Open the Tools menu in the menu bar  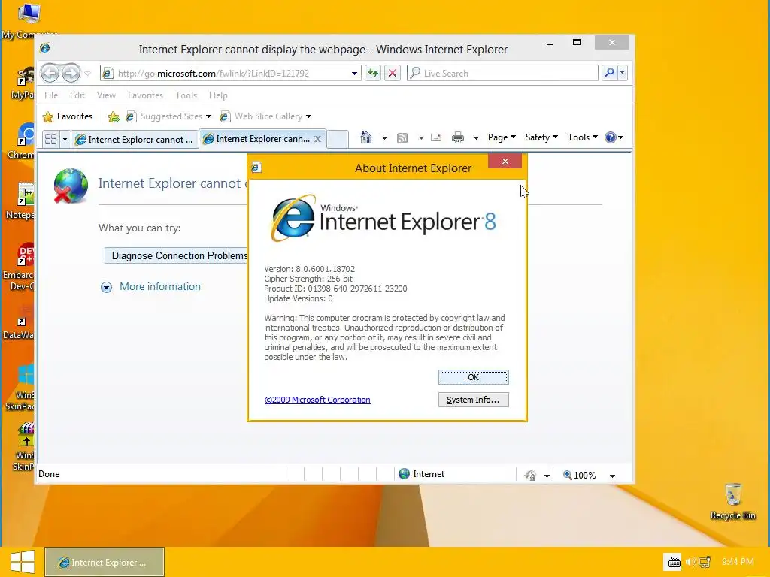coord(186,95)
